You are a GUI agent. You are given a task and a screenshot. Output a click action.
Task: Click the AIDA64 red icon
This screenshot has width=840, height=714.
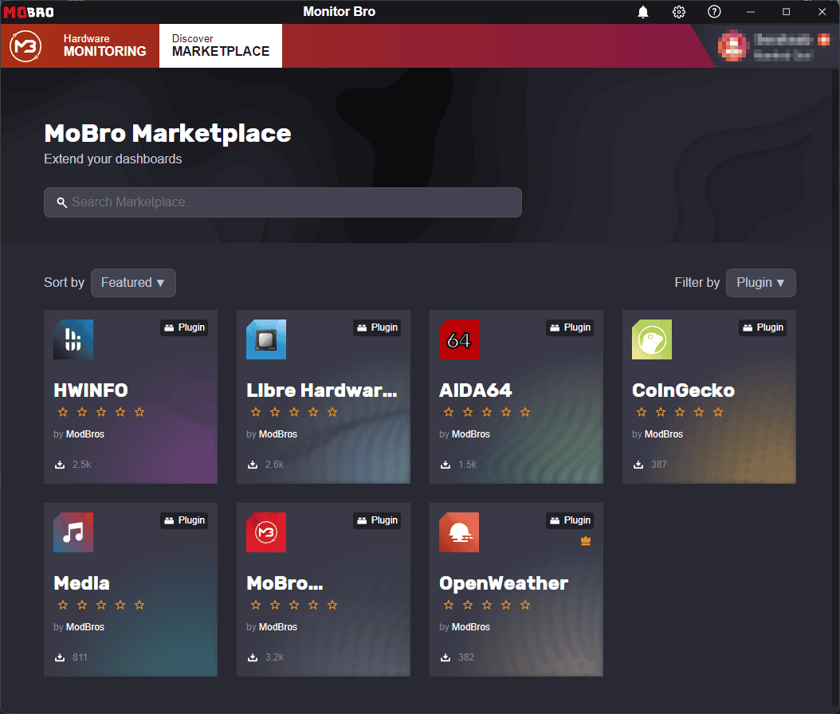pos(459,339)
